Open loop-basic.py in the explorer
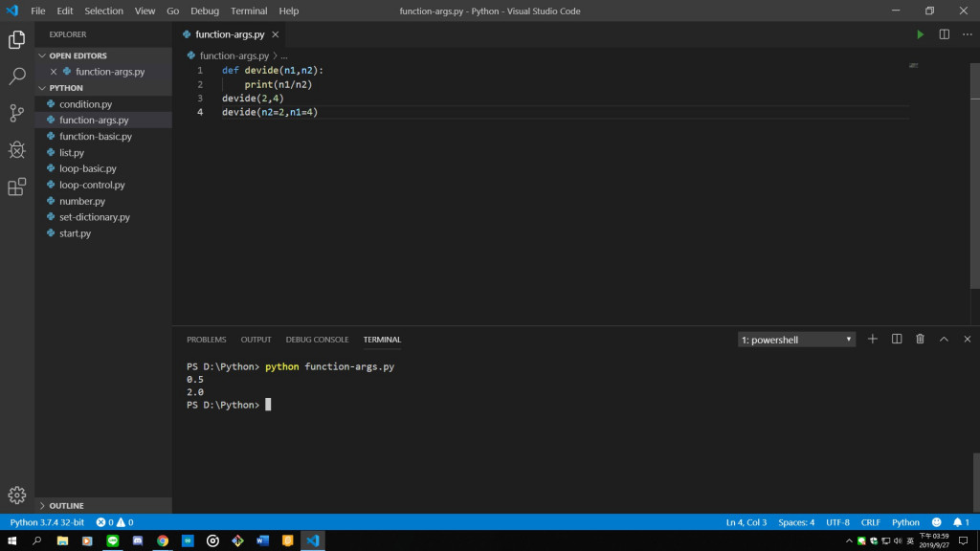980x551 pixels. [x=103, y=168]
